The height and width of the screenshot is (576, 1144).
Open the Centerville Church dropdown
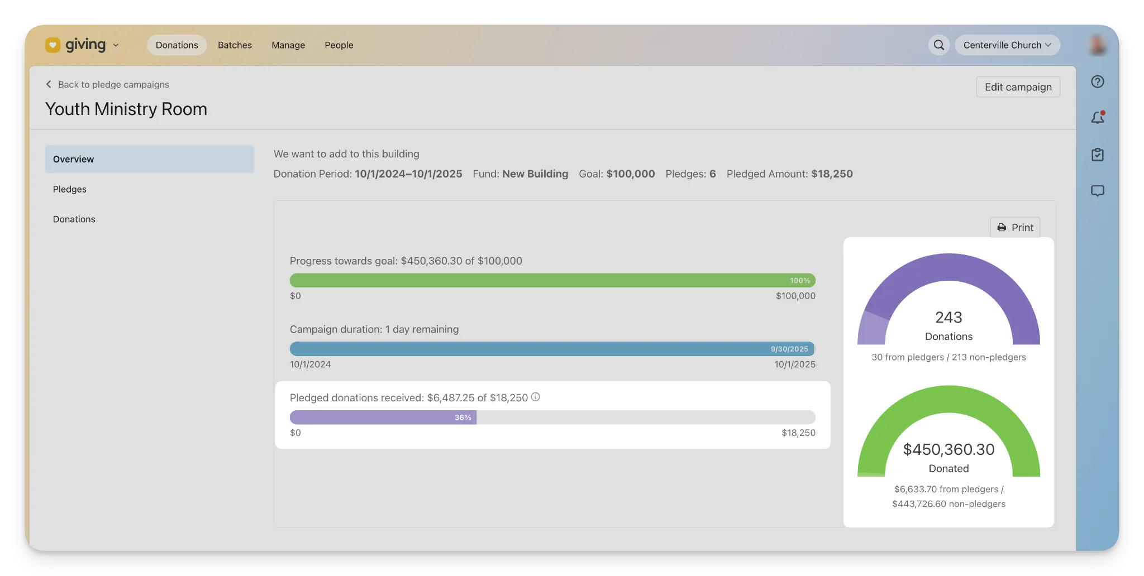click(x=1007, y=45)
